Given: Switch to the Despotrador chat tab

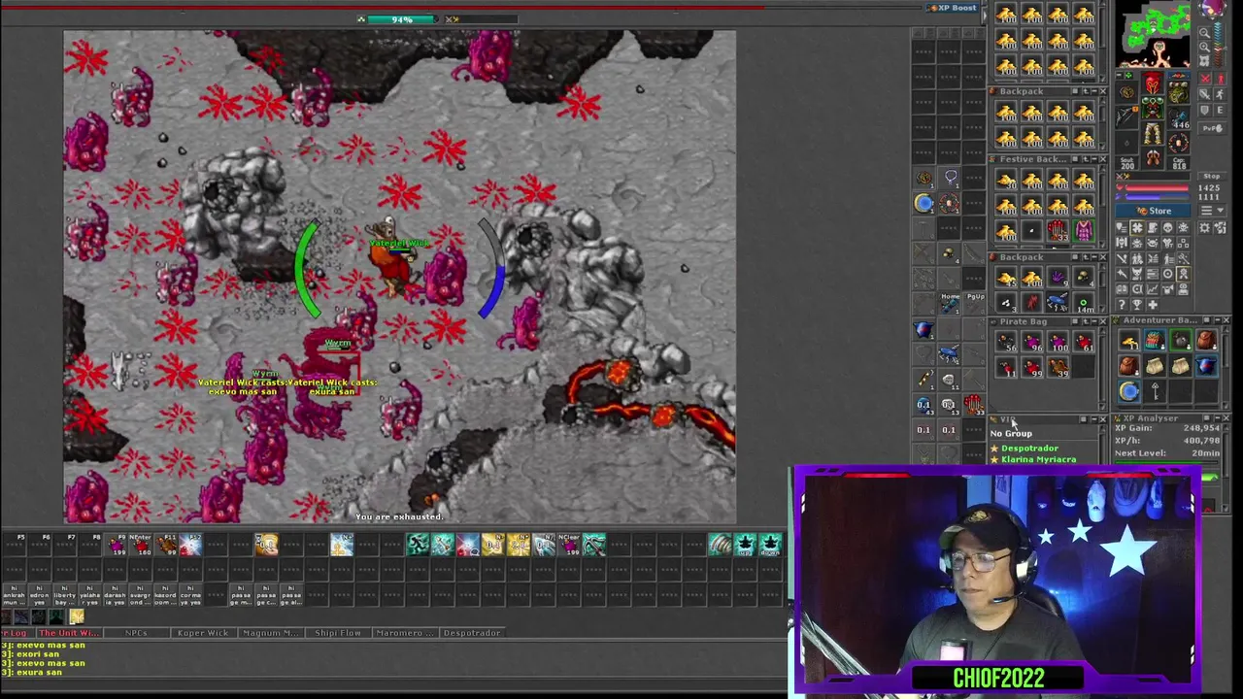Looking at the screenshot, I should pos(472,632).
